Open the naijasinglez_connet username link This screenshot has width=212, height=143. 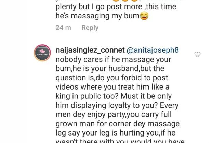pos(90,50)
